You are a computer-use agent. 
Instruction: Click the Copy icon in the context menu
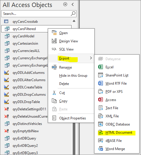click(x=54, y=101)
